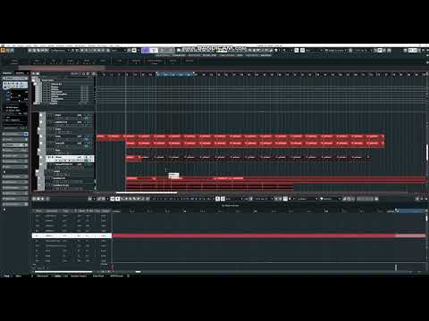The image size is (429, 321).
Task: Toggle the highlighted Show Left Zone button
Action: tap(411, 50)
